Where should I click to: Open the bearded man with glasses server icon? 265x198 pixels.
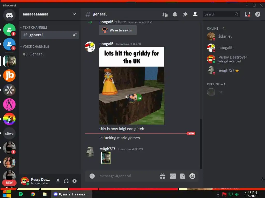click(x=9, y=61)
